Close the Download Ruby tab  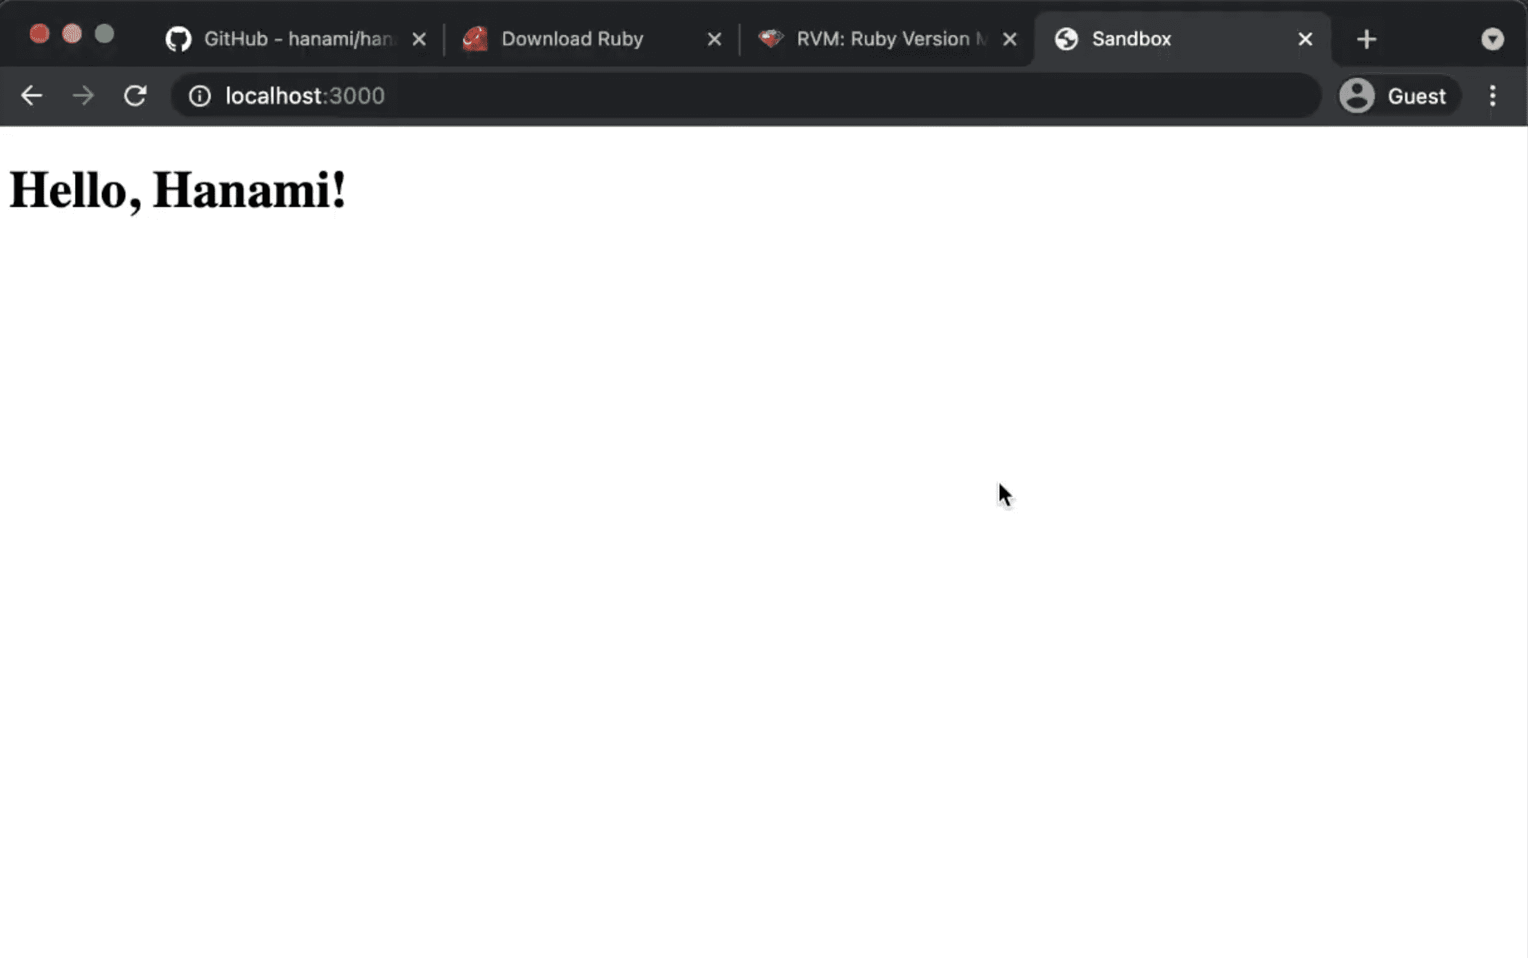point(714,39)
